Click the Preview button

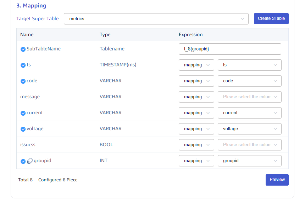(x=277, y=180)
